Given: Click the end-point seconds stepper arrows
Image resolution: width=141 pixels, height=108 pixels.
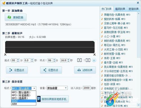Looking at the screenshot, I should 68,60.
